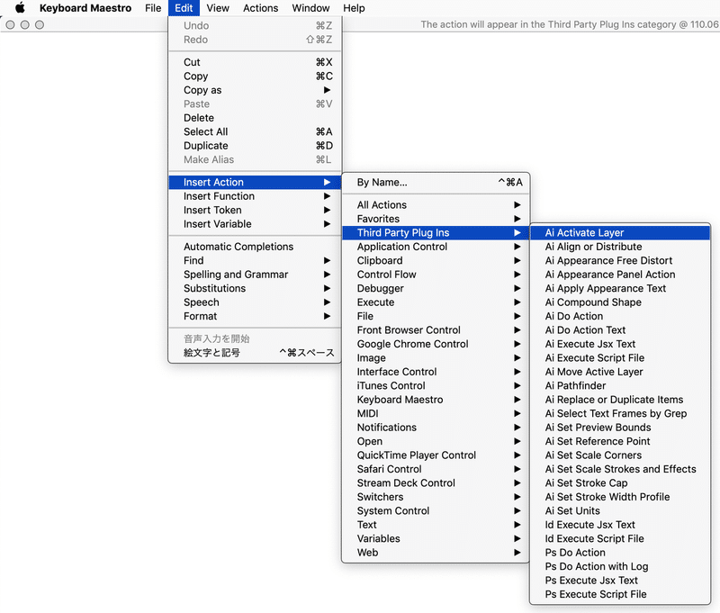Insert the Ai Appearance Free Distort action
This screenshot has height=613, width=720.
pyautogui.click(x=620, y=260)
